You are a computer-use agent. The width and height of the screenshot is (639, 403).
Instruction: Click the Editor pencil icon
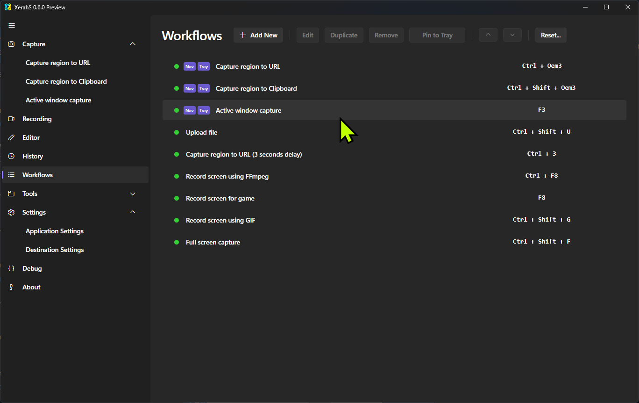(12, 137)
